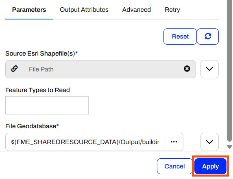The height and width of the screenshot is (179, 233).
Task: Click the File Geodatabase path field
Action: pos(85,142)
